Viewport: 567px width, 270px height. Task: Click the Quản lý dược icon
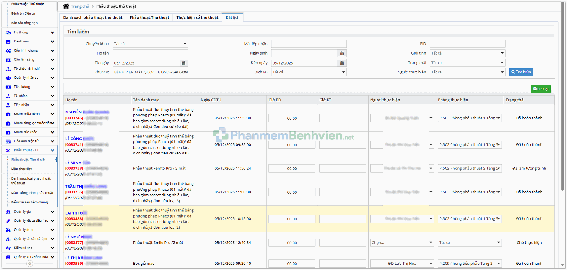(8, 230)
